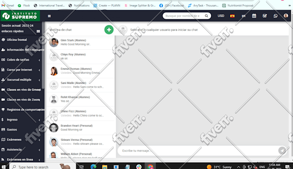Click the send message paper plane icon
The width and height of the screenshot is (293, 169).
point(282,150)
